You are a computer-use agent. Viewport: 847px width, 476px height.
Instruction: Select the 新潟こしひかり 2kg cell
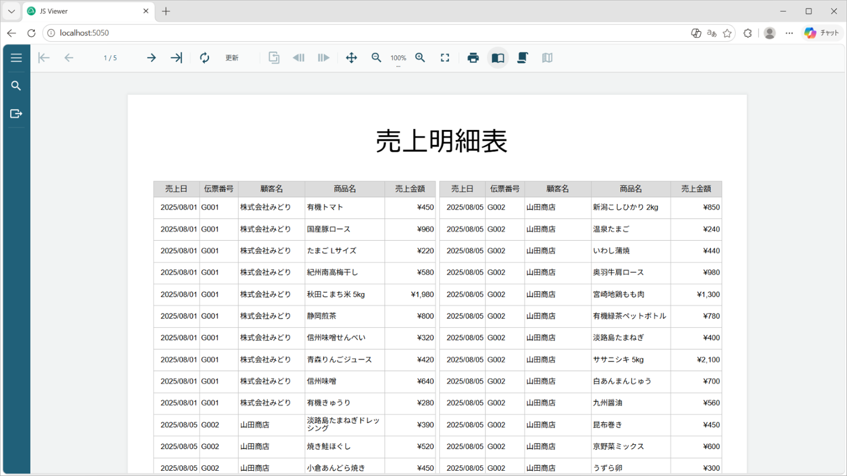click(631, 208)
